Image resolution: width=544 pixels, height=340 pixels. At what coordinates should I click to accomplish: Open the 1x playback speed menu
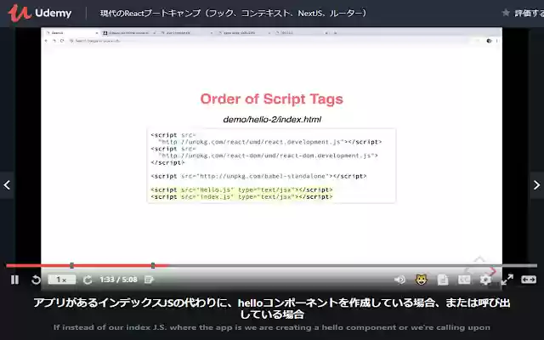tap(62, 280)
